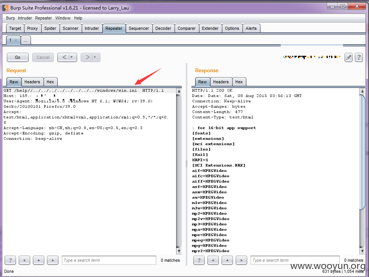Switch to the Spider tab
The height and width of the screenshot is (277, 369).
pyautogui.click(x=50, y=28)
